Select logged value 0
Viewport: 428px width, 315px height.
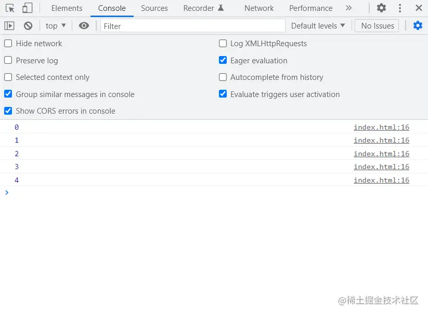click(x=17, y=127)
